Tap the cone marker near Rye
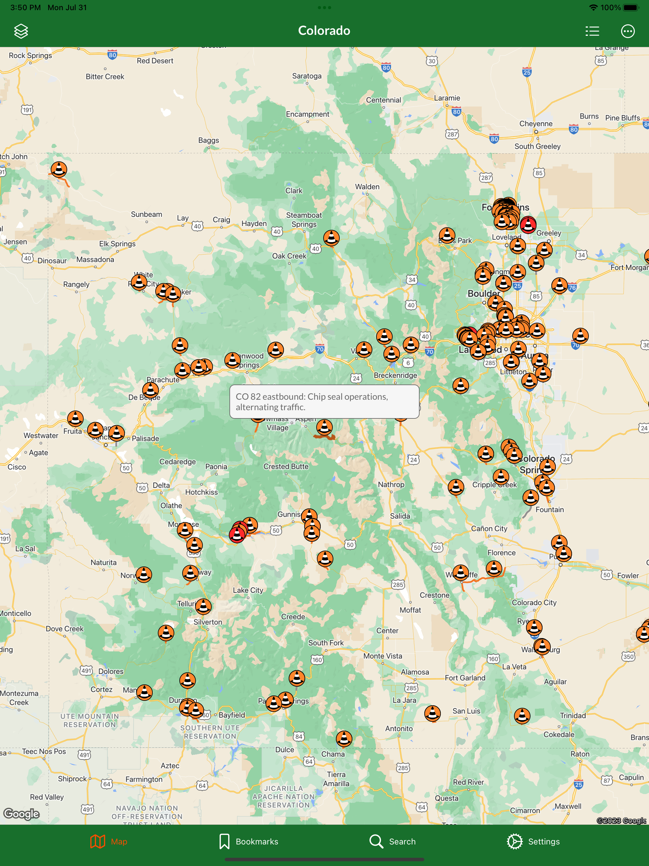 tap(534, 627)
